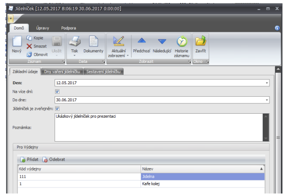Open the Úpravy ribbon tab
The height and width of the screenshot is (195, 289).
point(42,28)
